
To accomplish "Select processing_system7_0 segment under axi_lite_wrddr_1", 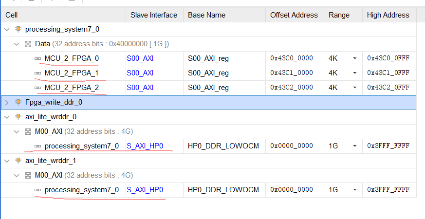I will [x=209, y=190].
